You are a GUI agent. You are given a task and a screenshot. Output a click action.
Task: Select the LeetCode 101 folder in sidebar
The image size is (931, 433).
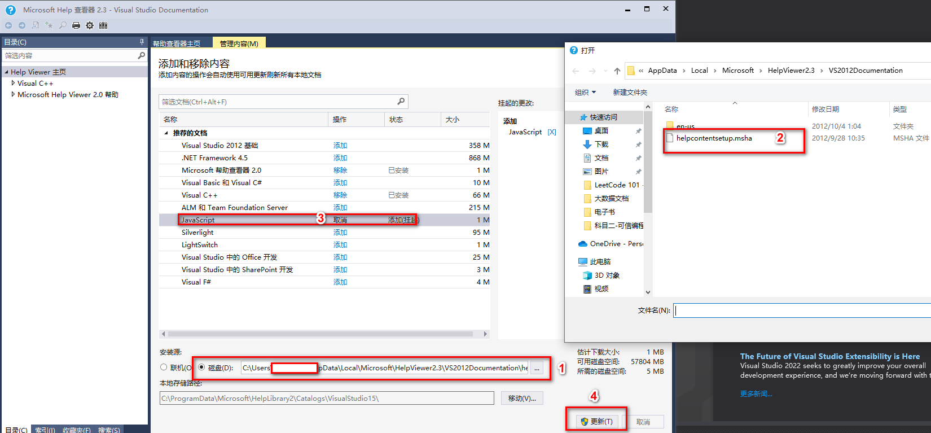[x=613, y=185]
